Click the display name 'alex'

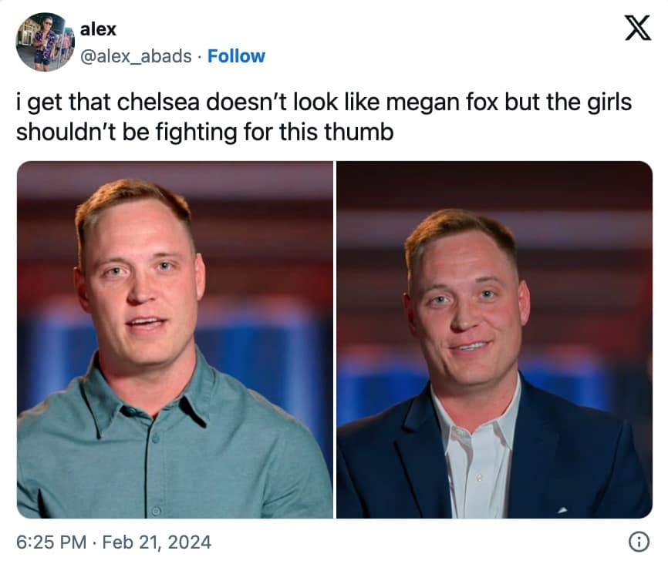[98, 30]
